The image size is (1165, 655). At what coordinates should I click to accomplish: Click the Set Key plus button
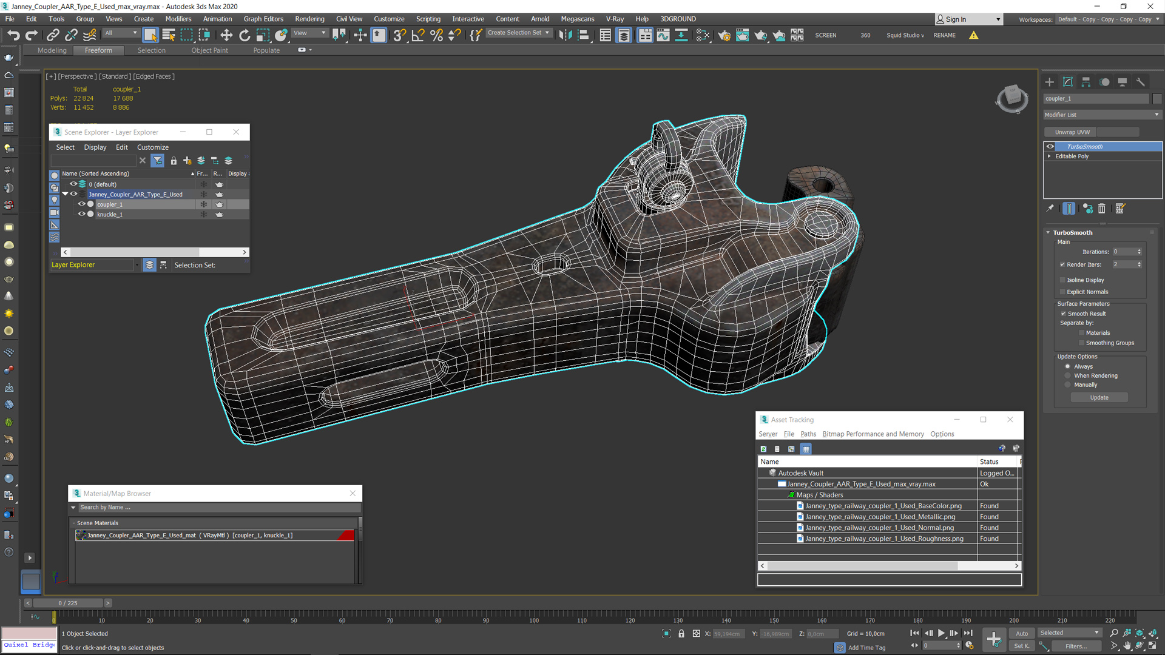994,639
